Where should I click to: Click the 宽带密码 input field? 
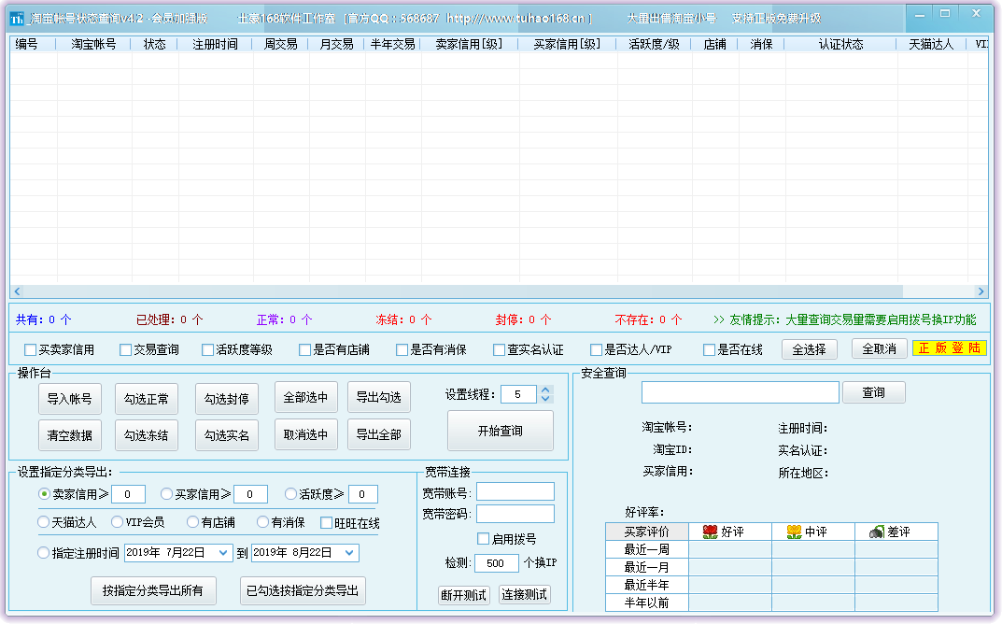pyautogui.click(x=515, y=514)
